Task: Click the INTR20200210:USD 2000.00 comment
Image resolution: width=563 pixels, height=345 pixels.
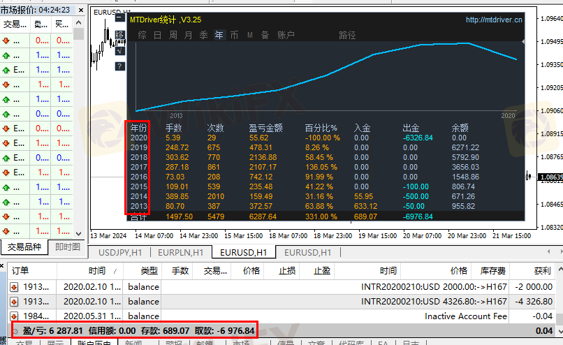Action: 434,287
